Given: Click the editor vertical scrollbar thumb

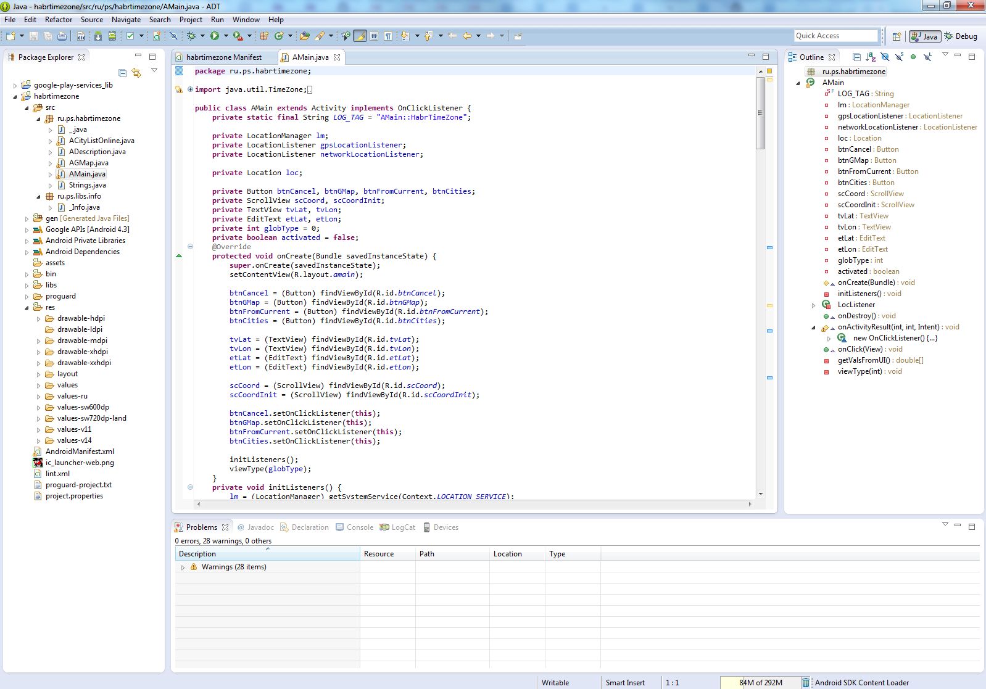Looking at the screenshot, I should coord(761,114).
